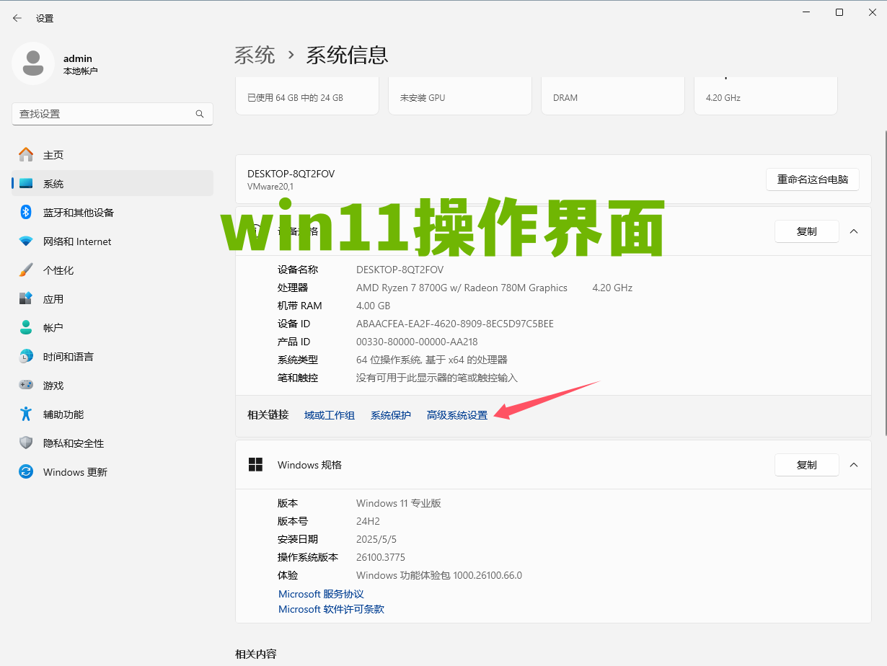The width and height of the screenshot is (887, 666).
Task: Click the Gaming controller icon
Action: click(26, 385)
